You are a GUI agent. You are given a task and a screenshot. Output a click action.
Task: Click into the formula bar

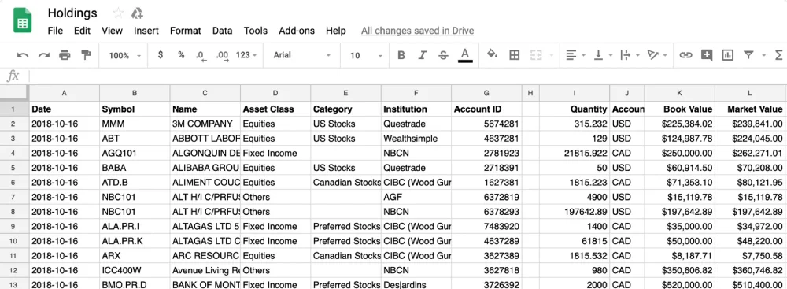407,76
